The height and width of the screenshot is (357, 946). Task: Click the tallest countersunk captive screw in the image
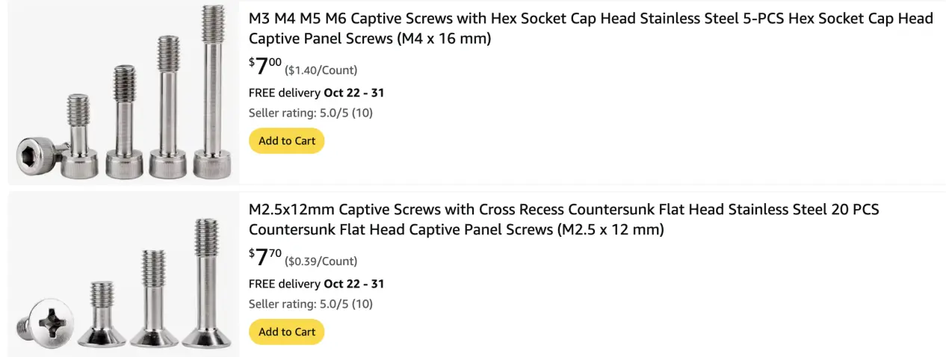tap(205, 284)
